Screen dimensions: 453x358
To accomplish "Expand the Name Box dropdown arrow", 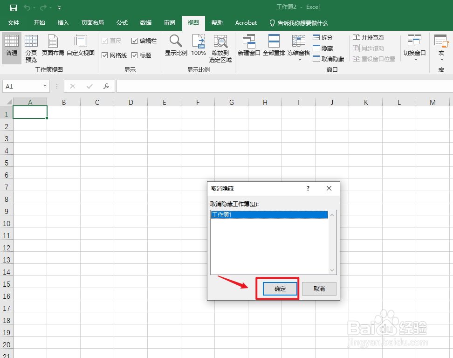I will click(45, 86).
